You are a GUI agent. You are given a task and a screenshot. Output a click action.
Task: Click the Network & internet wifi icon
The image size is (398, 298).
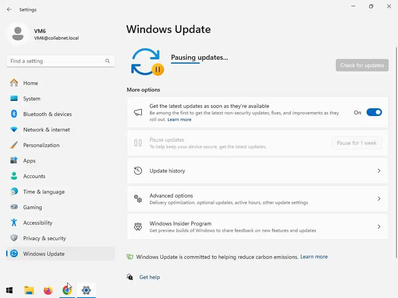tap(14, 130)
